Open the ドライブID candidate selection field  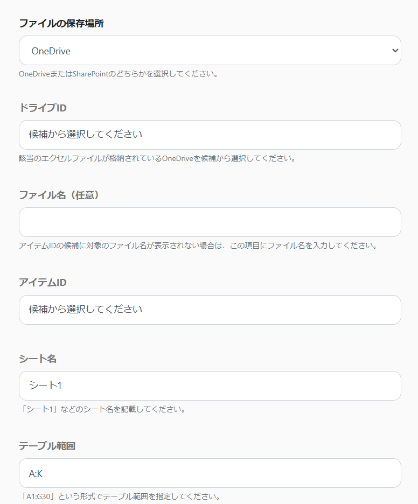click(x=210, y=135)
